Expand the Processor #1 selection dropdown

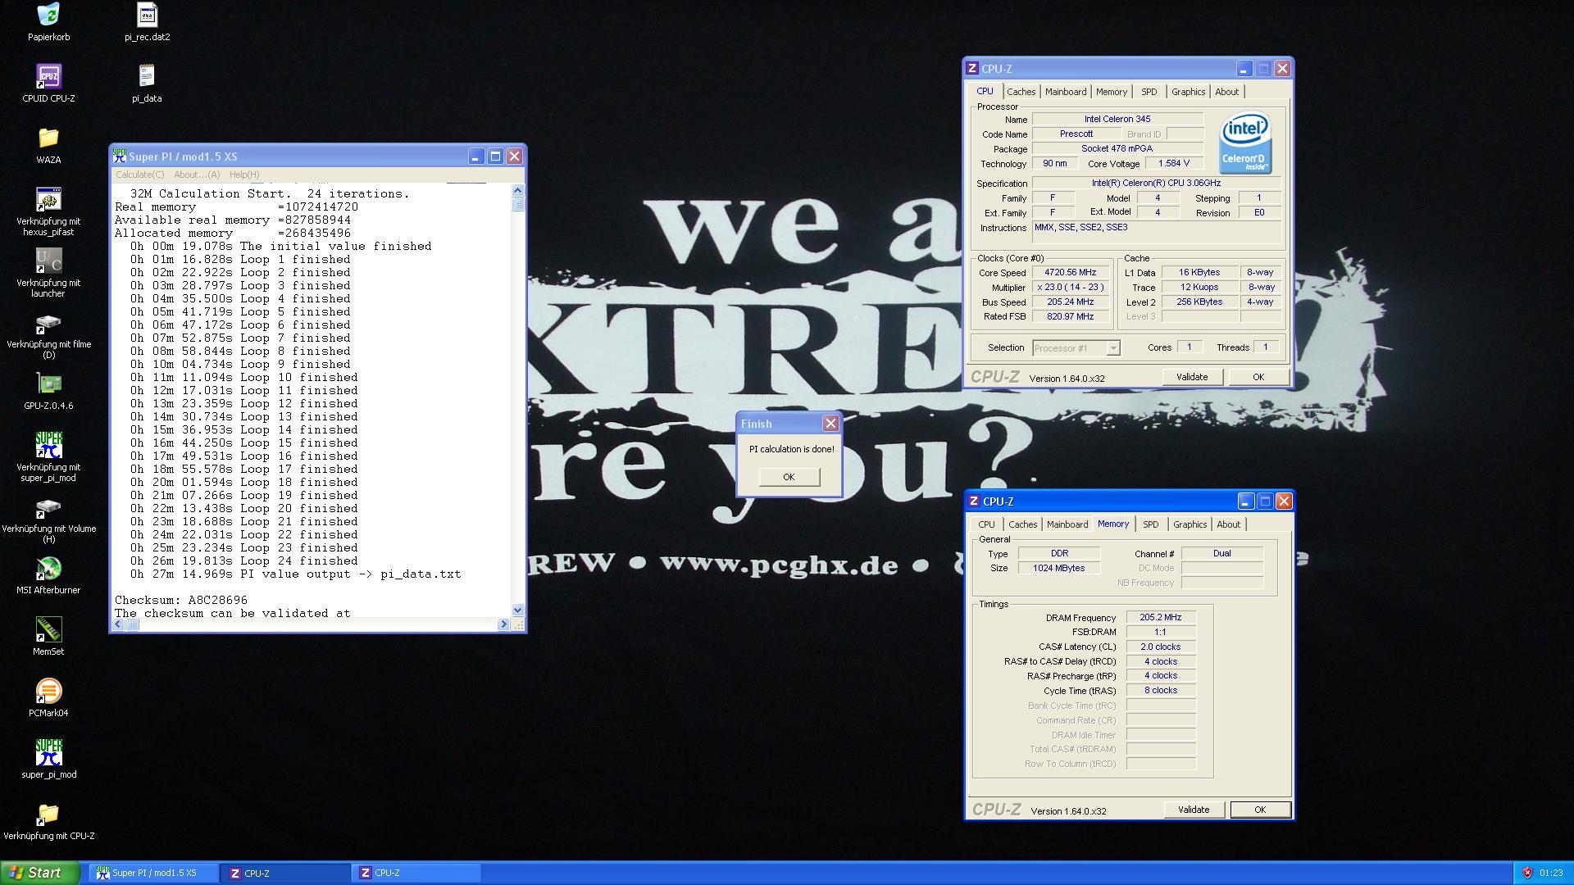coord(1112,348)
